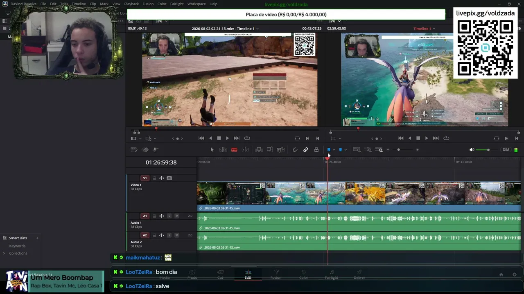Open the Fairlight menu

[177, 4]
